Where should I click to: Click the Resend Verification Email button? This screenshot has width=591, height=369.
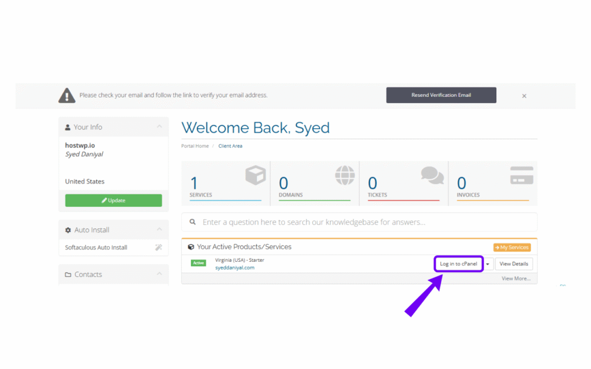(441, 95)
